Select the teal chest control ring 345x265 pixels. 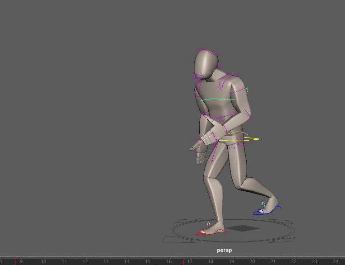tap(217, 100)
